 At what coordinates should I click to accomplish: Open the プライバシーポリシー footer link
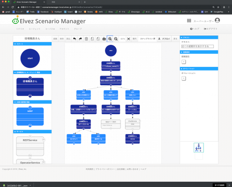[105, 169]
